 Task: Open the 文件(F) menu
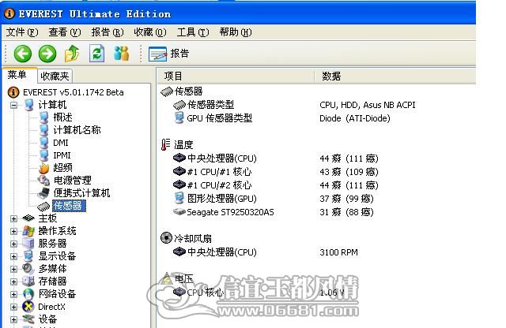[22, 32]
